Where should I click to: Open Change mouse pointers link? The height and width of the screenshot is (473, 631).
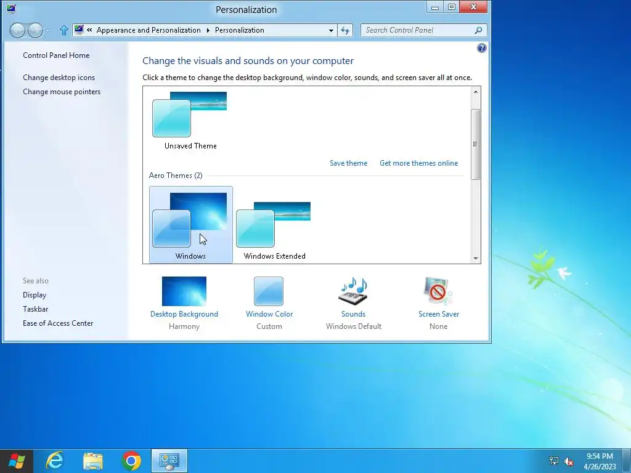point(62,92)
